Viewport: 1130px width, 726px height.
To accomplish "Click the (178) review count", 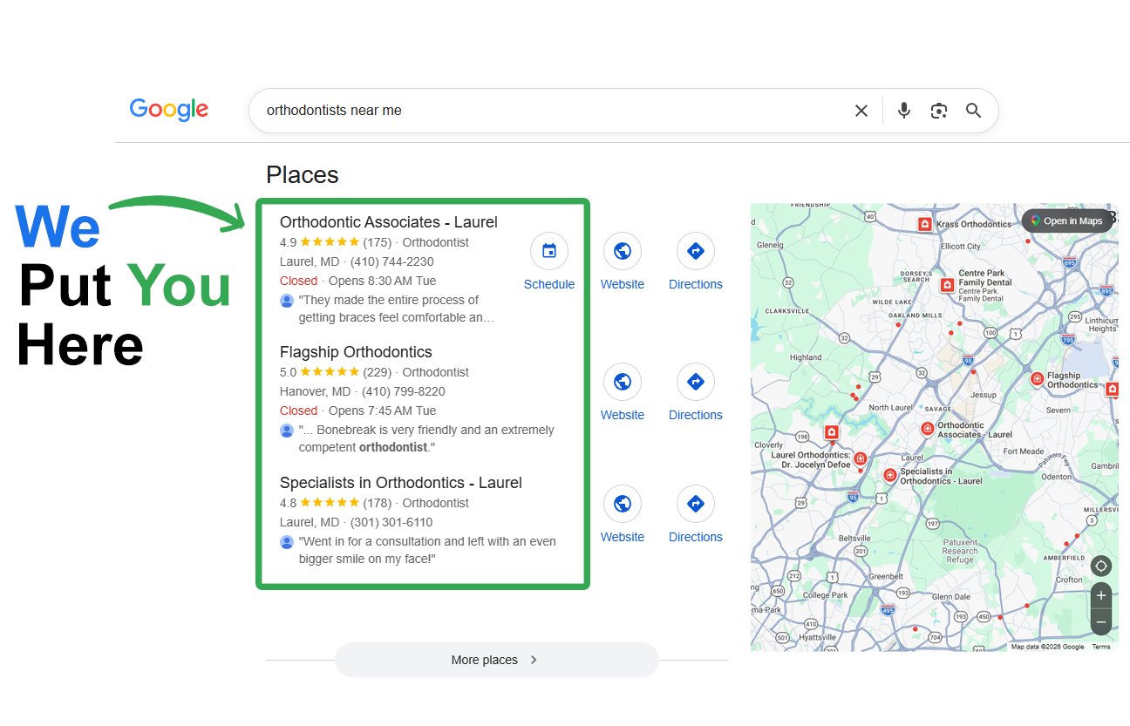I will click(x=378, y=503).
